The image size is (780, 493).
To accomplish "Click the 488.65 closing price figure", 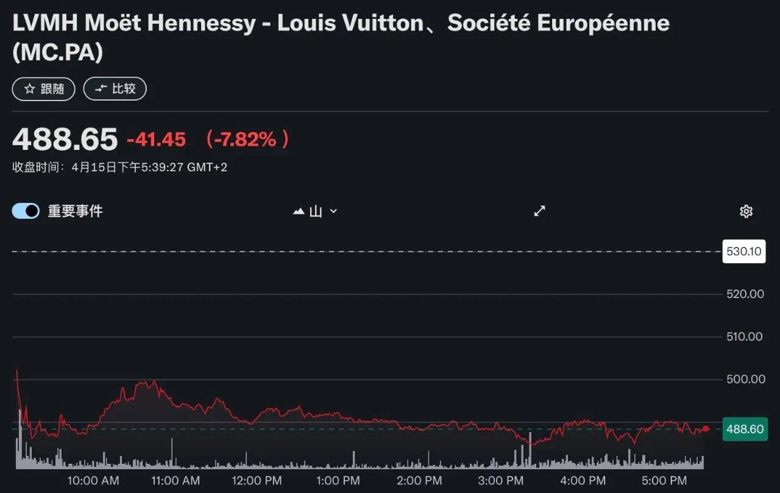I will [65, 140].
